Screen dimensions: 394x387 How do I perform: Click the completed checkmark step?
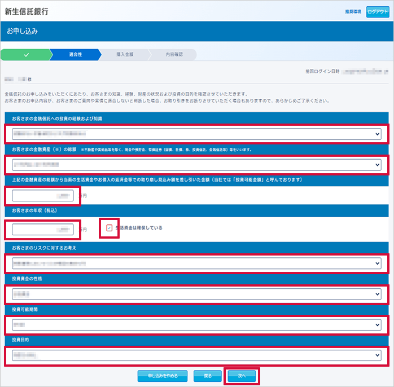25,55
